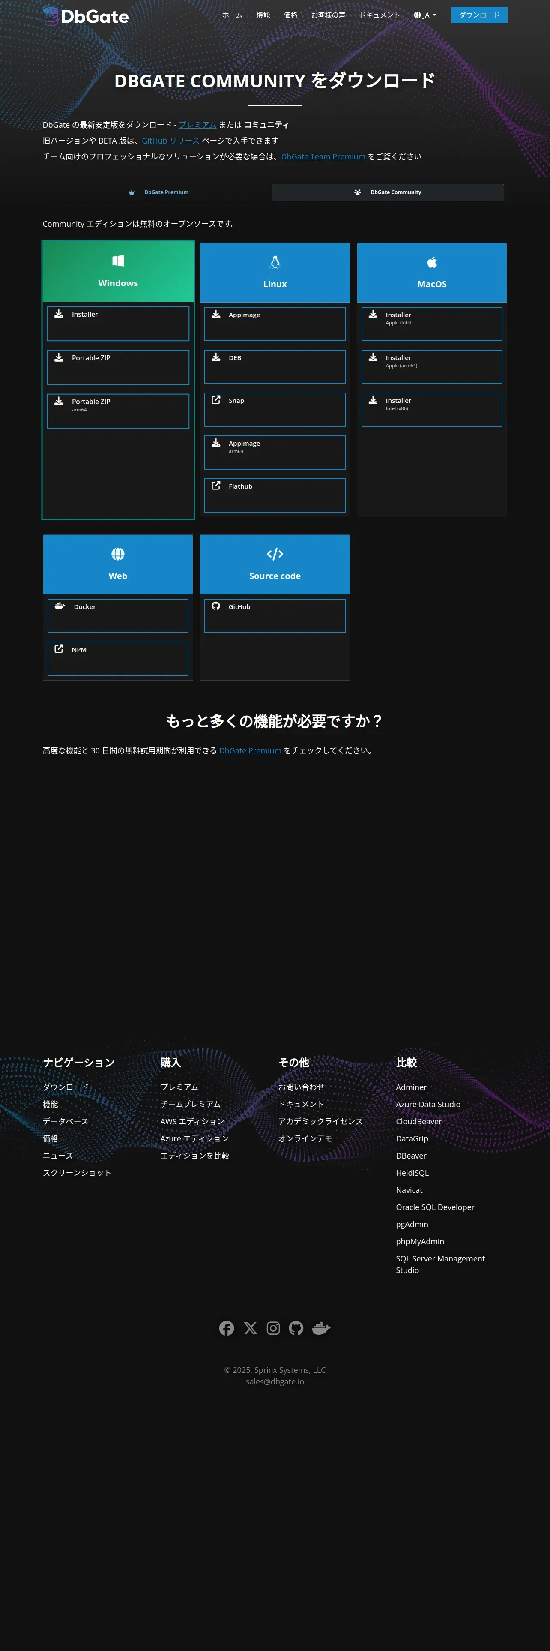
Task: Open footer link データベース
Action: [x=65, y=1122]
